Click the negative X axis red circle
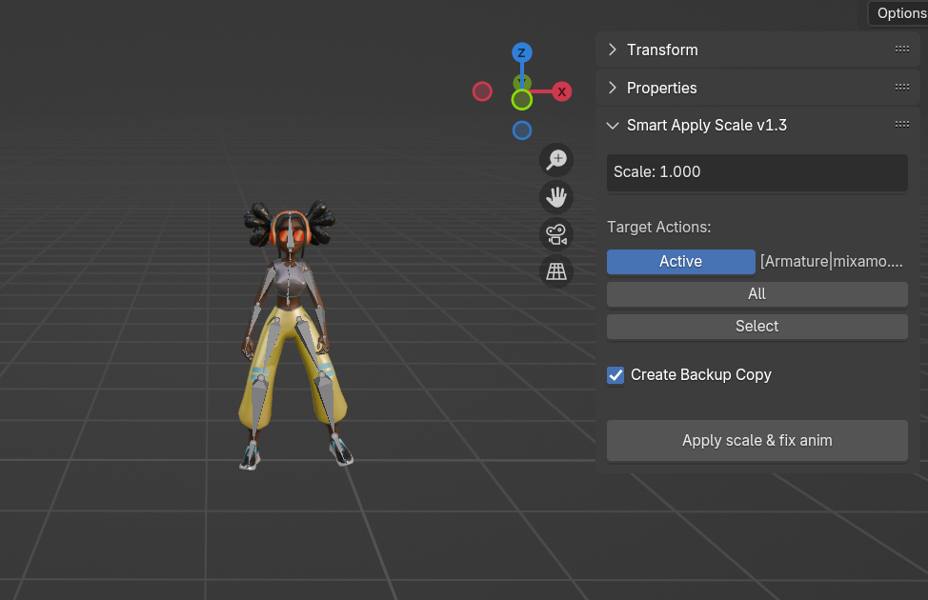Screen dimensions: 928x600 [482, 91]
